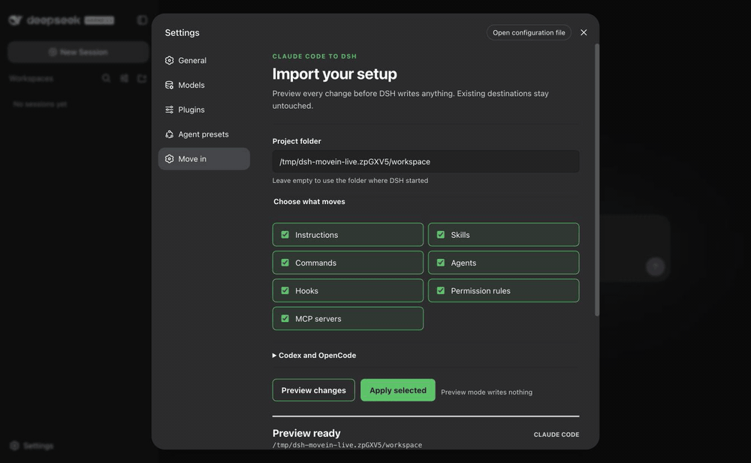Expand the Codex and OpenCode section
The image size is (751, 463).
314,355
